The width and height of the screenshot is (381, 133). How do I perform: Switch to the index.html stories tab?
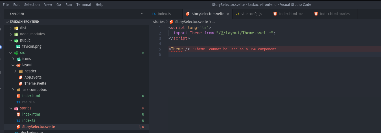tap(334, 14)
